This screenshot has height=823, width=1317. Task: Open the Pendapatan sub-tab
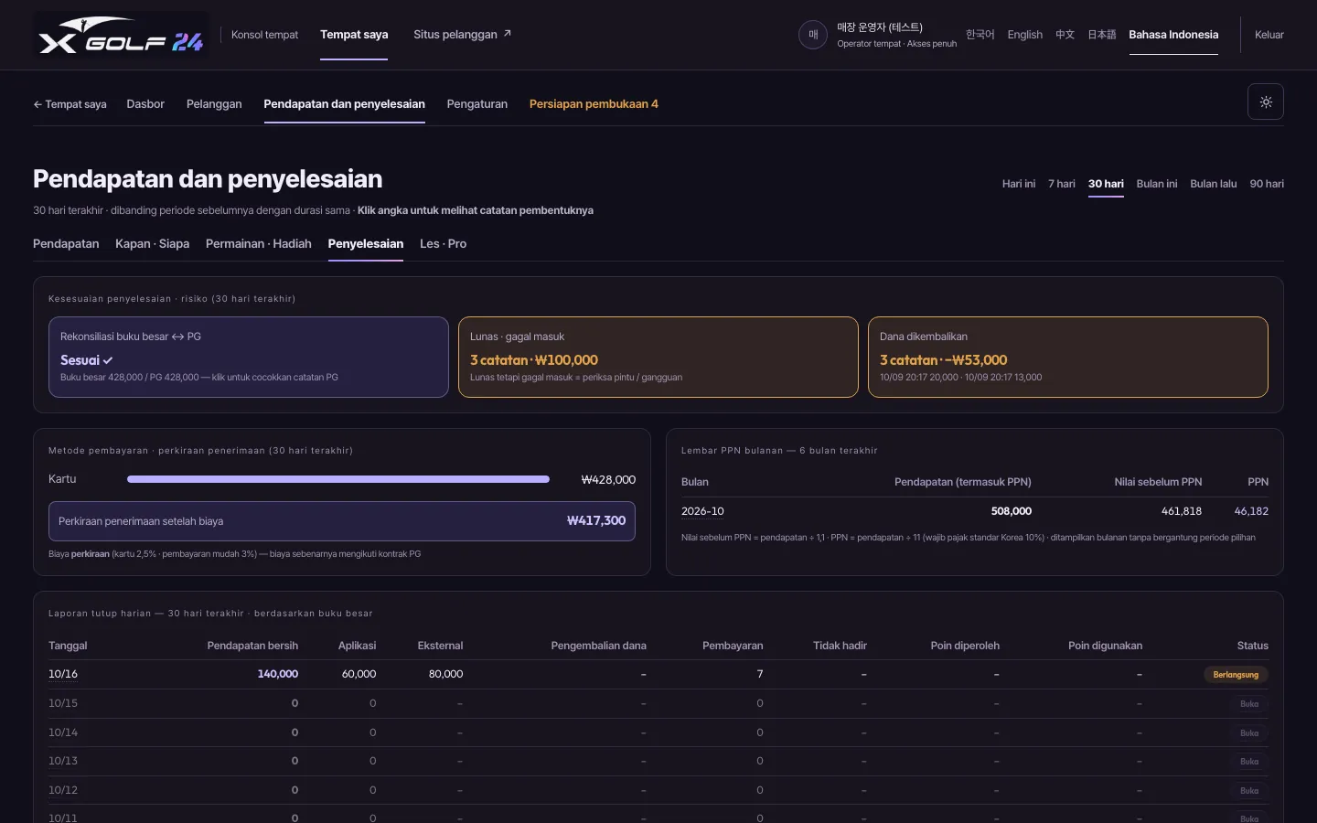click(x=66, y=244)
